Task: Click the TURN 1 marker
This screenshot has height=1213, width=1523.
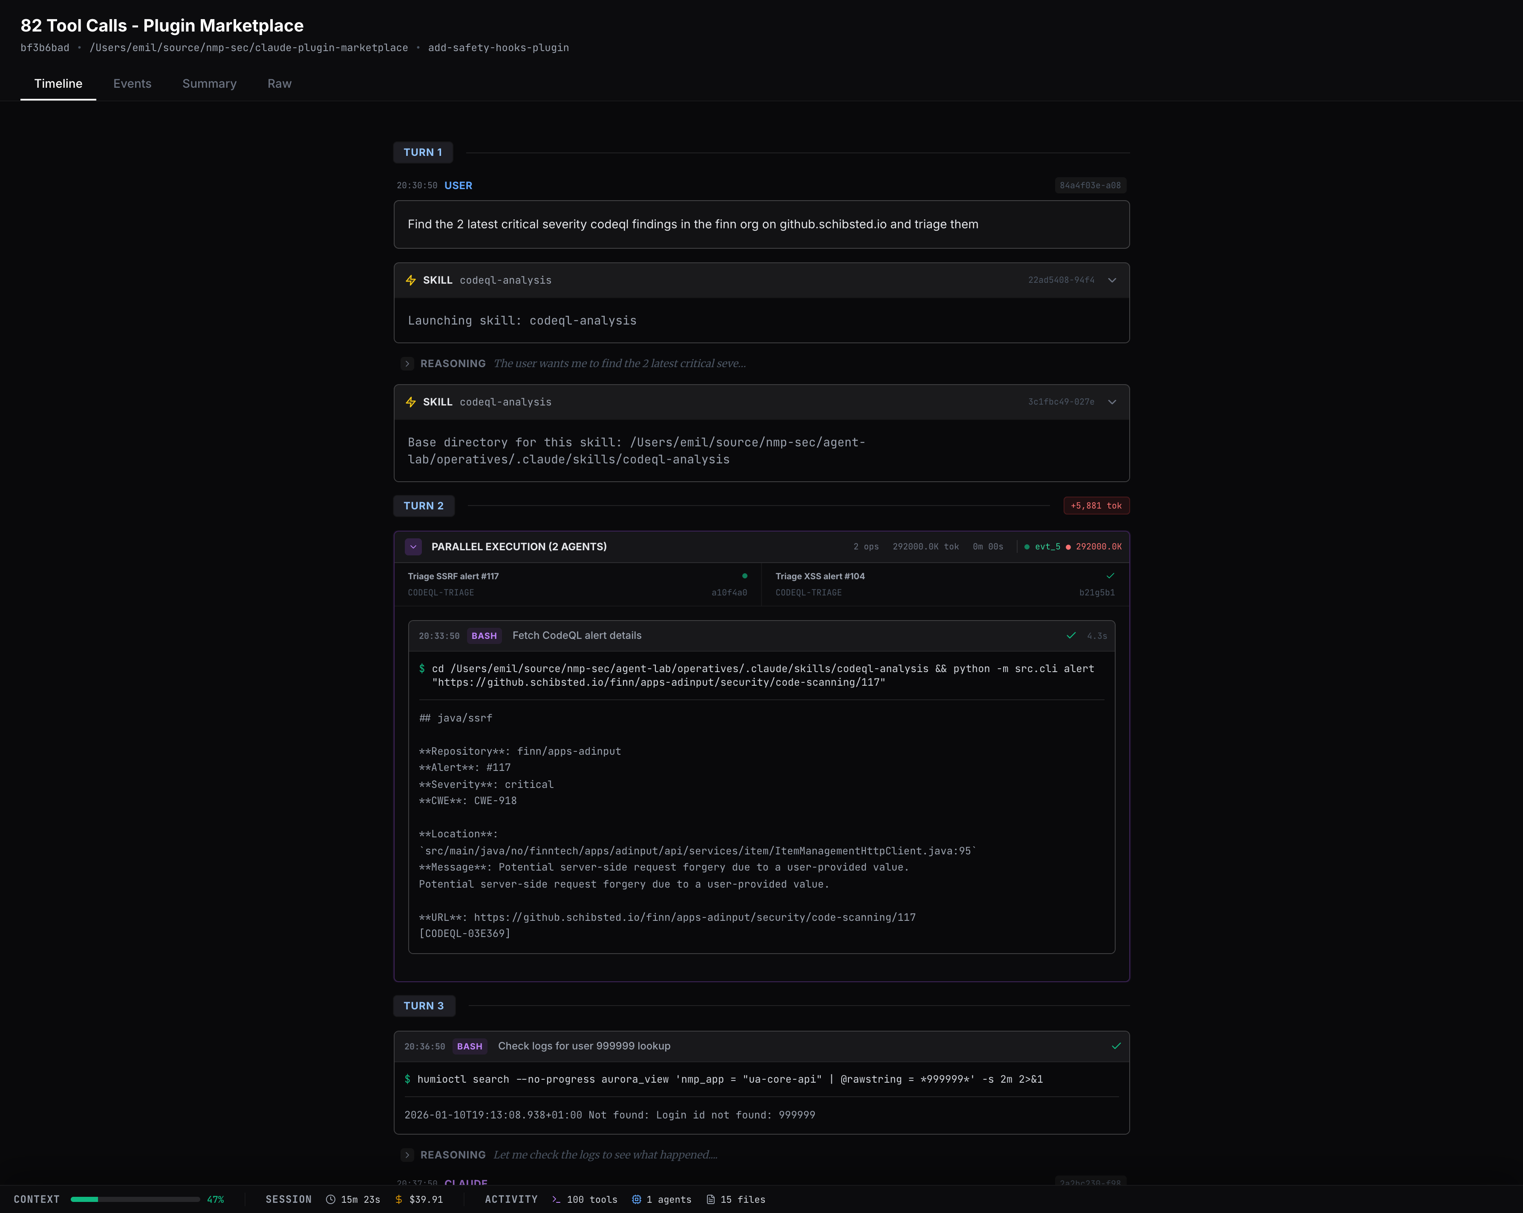Action: click(x=422, y=152)
